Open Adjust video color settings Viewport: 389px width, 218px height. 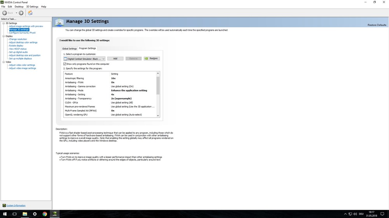point(22,65)
